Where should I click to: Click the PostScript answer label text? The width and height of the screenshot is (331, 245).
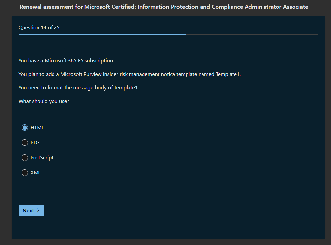42,158
